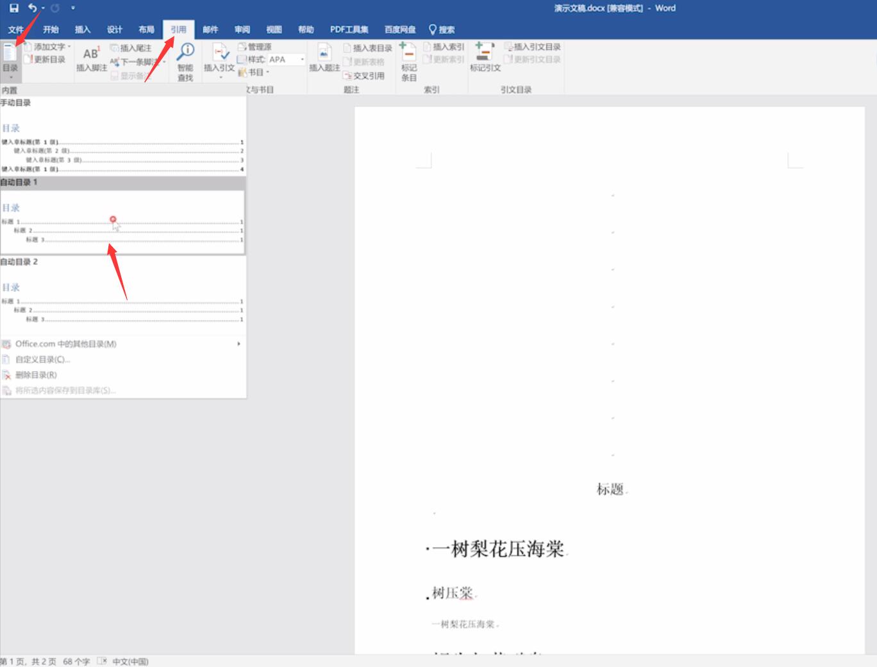Click the 插入尾注 button

pyautogui.click(x=131, y=48)
